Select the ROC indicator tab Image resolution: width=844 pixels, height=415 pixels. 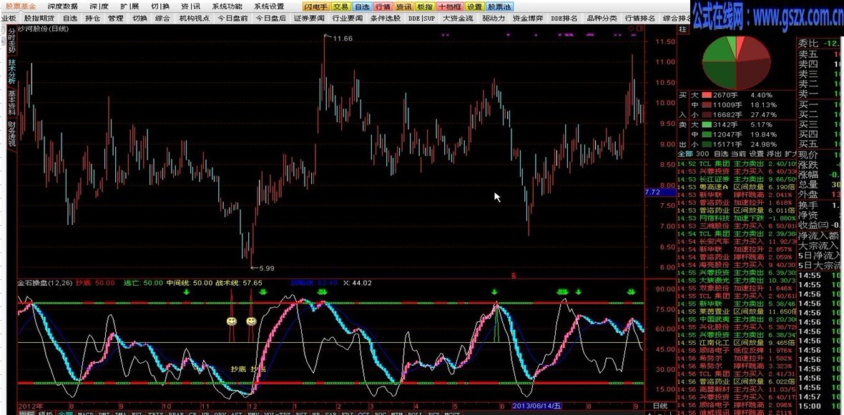(x=381, y=411)
